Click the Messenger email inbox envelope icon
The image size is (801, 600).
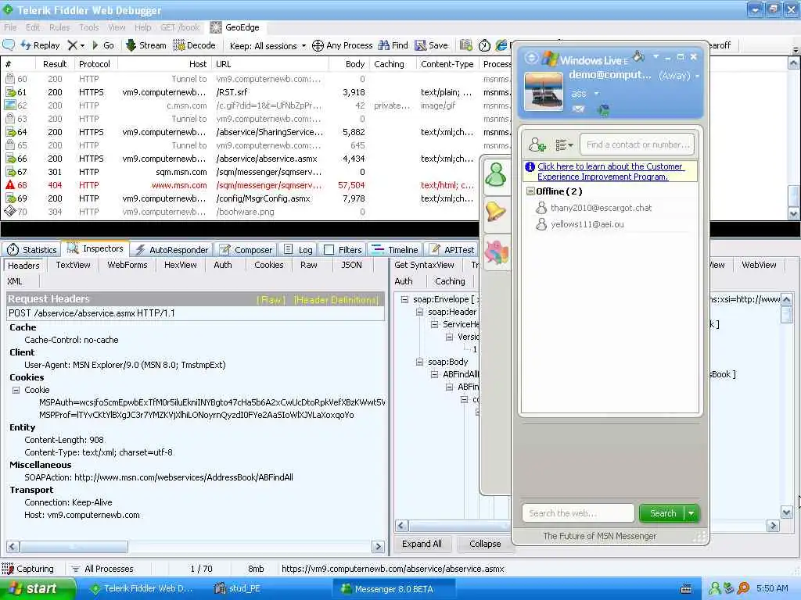click(578, 109)
